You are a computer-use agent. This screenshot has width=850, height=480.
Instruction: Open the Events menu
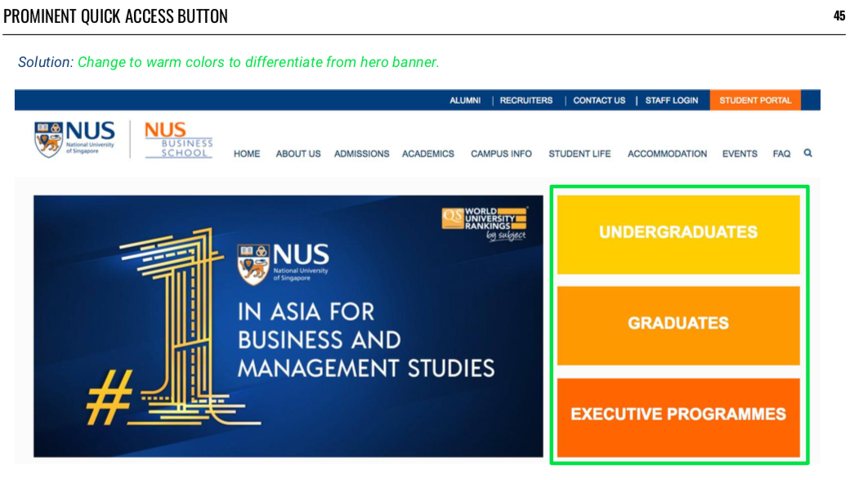click(x=740, y=154)
